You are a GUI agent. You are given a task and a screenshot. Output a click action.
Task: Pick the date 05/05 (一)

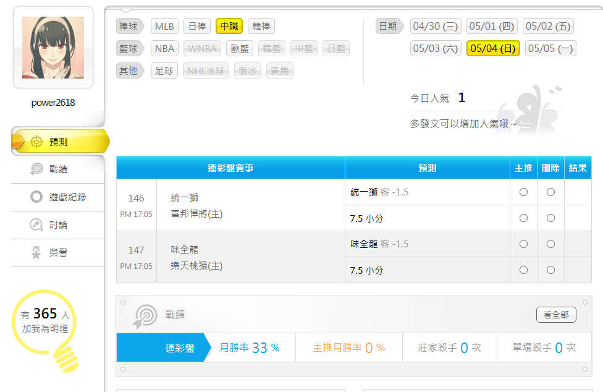click(x=550, y=48)
